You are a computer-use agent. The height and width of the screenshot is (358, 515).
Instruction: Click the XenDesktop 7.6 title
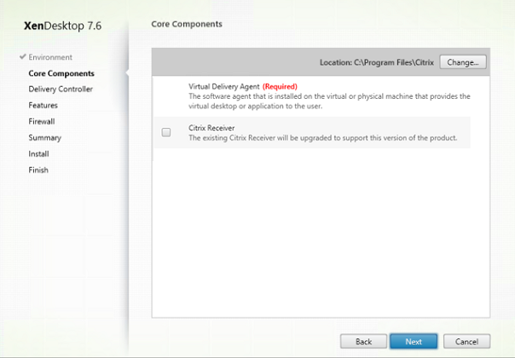[63, 26]
